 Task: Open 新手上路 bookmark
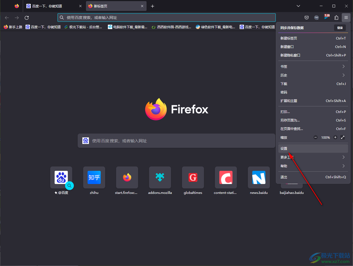click(13, 27)
